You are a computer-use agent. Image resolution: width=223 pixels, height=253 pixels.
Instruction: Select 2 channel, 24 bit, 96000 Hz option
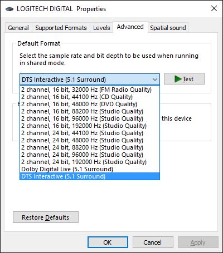tap(90, 155)
